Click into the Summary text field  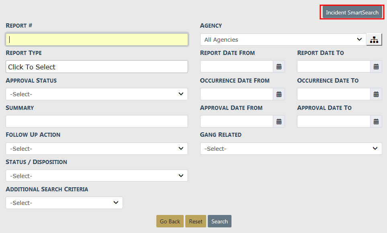pyautogui.click(x=96, y=122)
